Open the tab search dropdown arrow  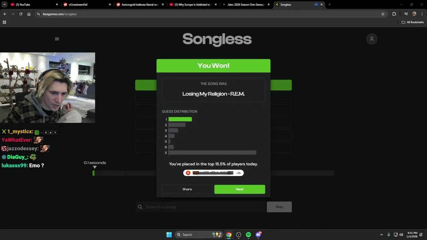pyautogui.click(x=4, y=5)
